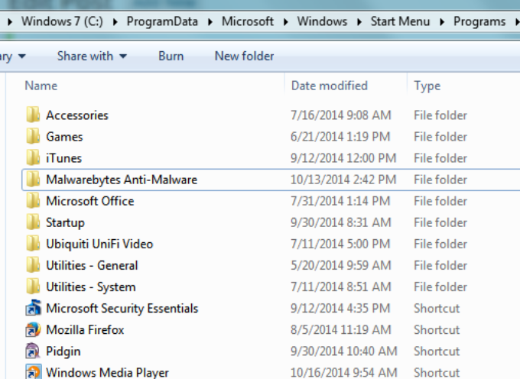520x379 pixels.
Task: Select Utilities - System name text
Action: (x=91, y=287)
